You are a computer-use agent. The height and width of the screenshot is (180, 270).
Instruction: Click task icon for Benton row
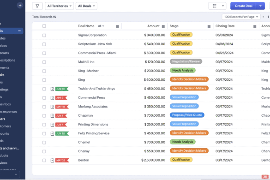coord(52,160)
